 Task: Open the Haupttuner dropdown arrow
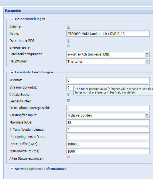[x=147, y=61]
